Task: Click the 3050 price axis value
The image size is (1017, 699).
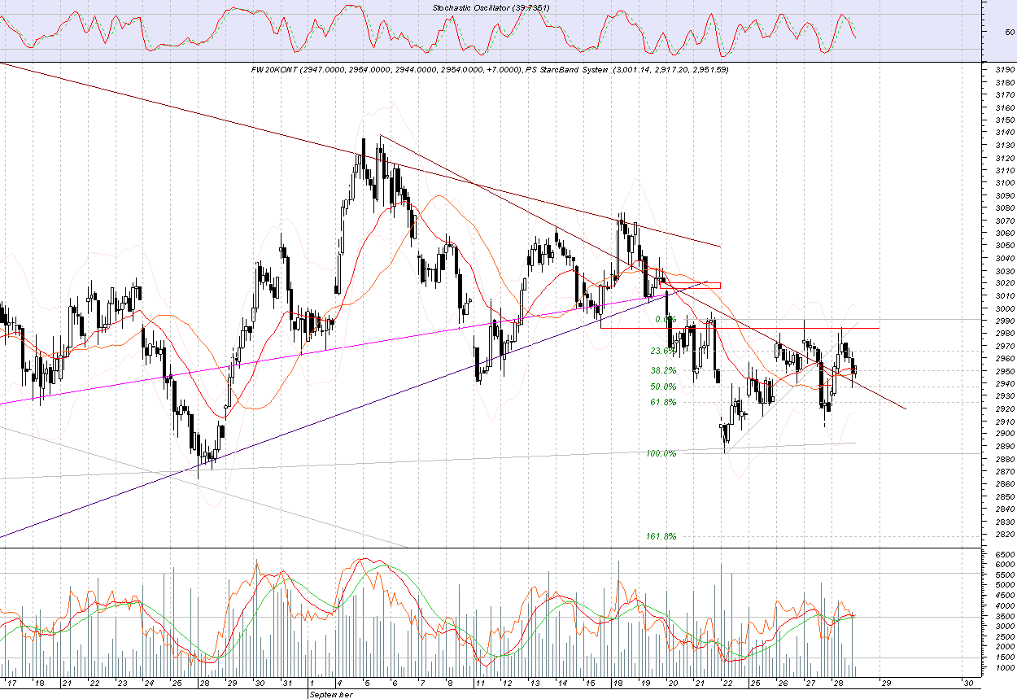Action: click(1005, 246)
